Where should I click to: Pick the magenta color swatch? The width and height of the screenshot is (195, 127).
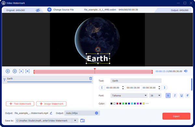[x=138, y=104]
